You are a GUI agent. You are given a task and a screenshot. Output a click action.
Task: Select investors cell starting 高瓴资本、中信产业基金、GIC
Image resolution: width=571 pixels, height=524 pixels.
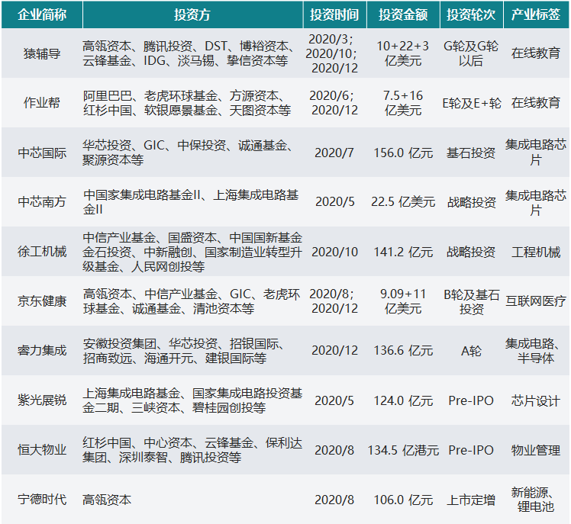(x=192, y=301)
